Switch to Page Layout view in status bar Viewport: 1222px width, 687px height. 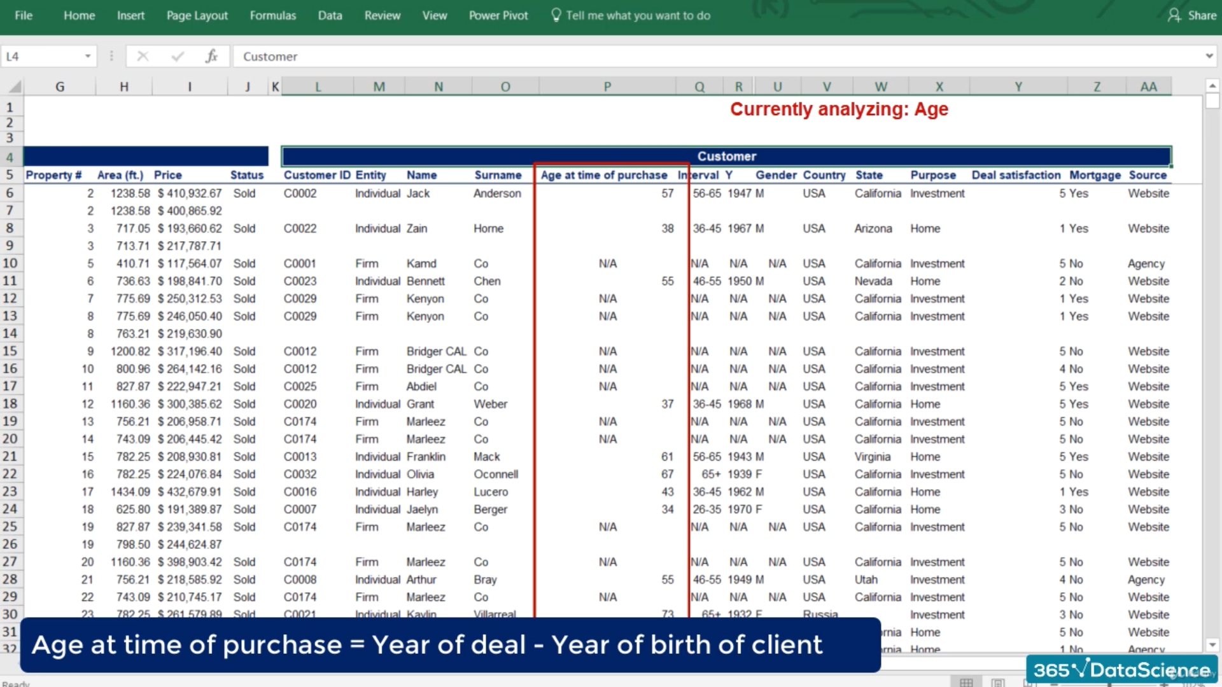[x=998, y=683]
